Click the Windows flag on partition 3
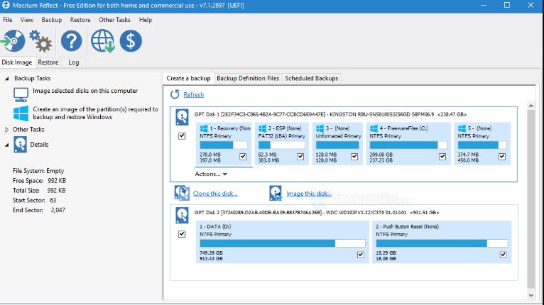This screenshot has height=305, width=544. (x=320, y=128)
